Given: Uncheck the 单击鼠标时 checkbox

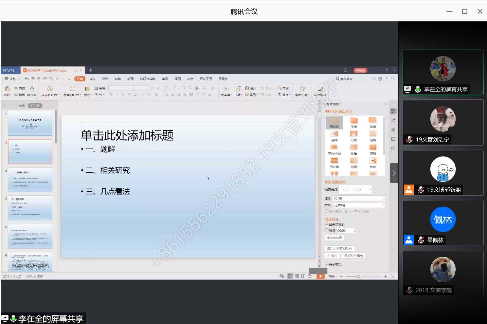Looking at the screenshot, I should point(327,225).
